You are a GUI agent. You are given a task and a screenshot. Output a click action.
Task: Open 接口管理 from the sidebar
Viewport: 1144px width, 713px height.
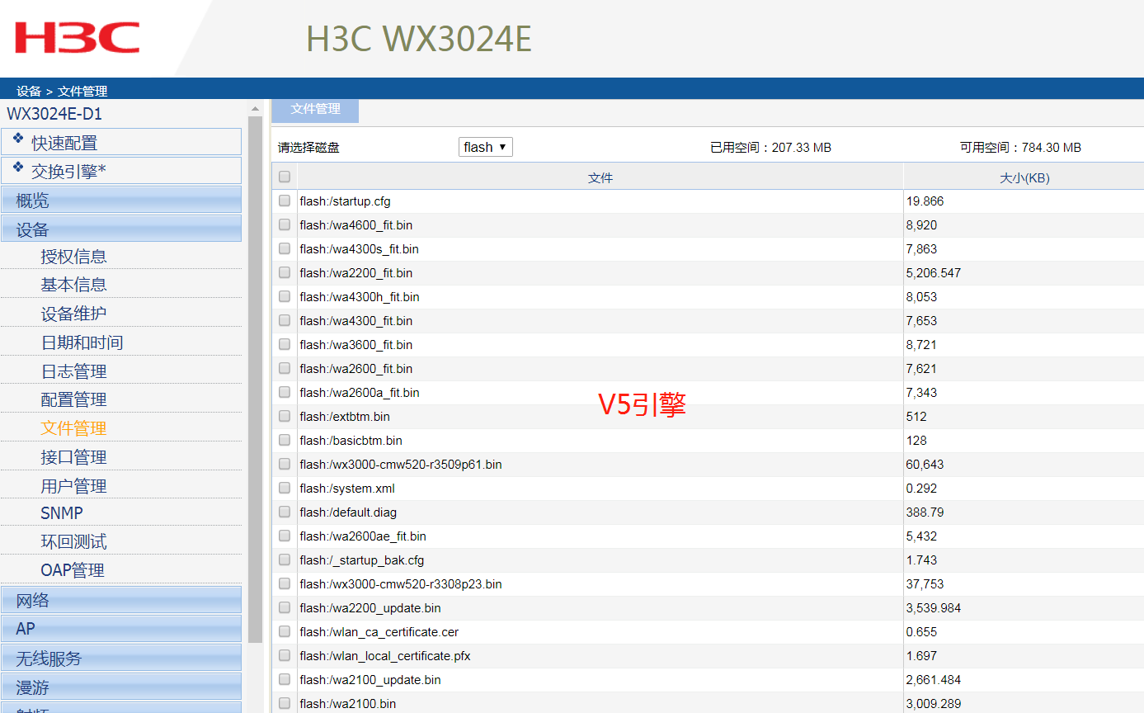click(73, 457)
